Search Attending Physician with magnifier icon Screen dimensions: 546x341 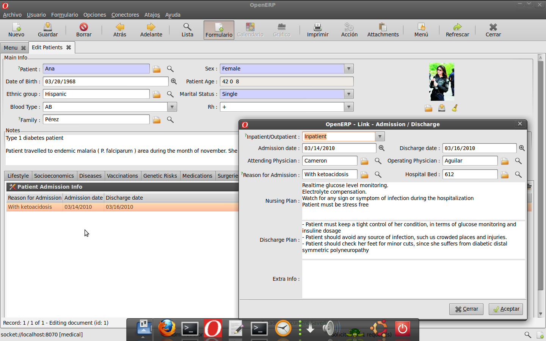point(378,161)
